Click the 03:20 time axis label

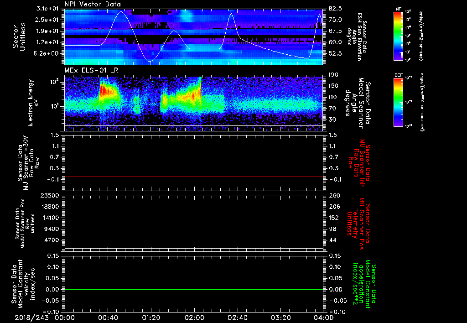pos(280,318)
